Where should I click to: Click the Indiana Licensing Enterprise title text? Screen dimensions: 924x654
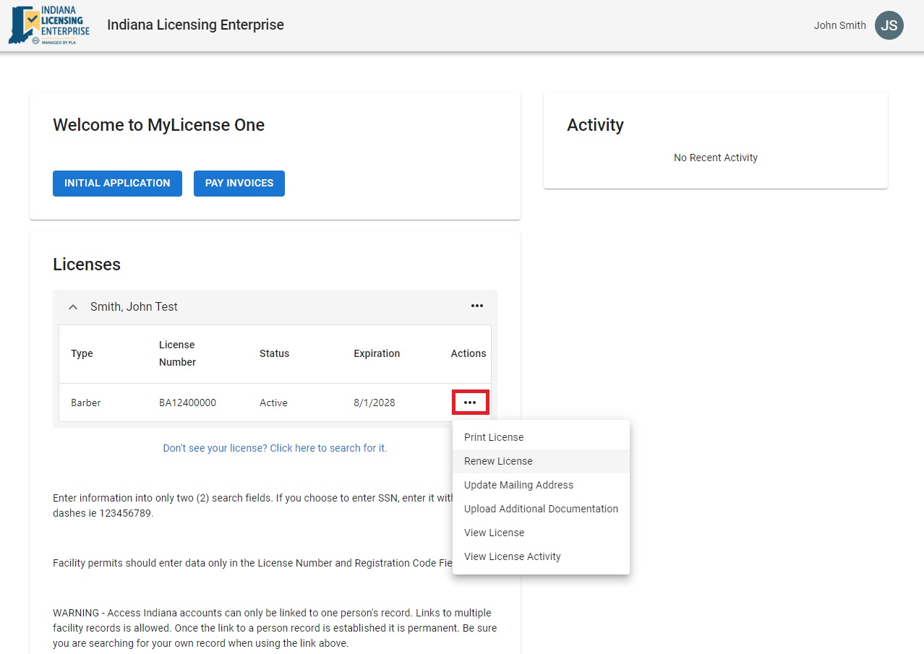pyautogui.click(x=195, y=25)
